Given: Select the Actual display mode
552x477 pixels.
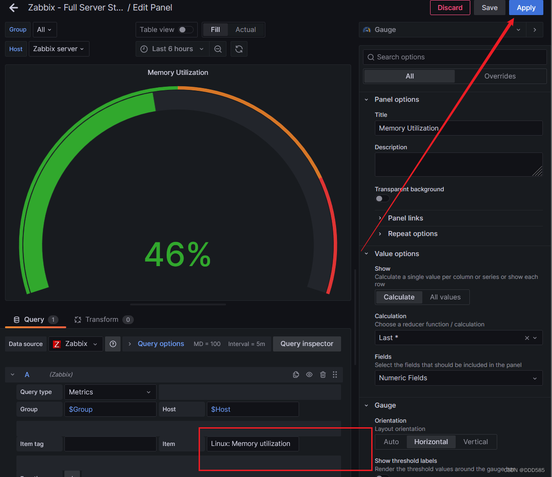Looking at the screenshot, I should coord(246,30).
